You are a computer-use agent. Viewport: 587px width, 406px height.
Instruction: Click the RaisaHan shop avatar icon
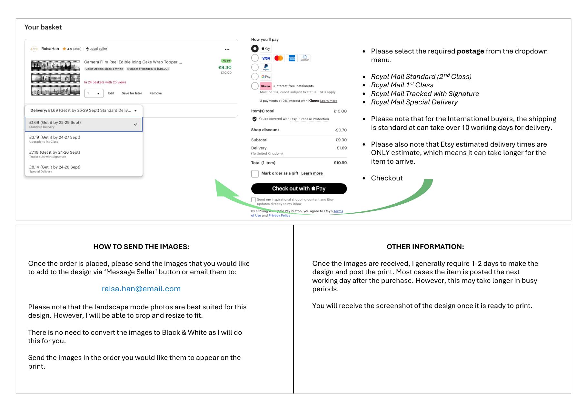pos(34,49)
